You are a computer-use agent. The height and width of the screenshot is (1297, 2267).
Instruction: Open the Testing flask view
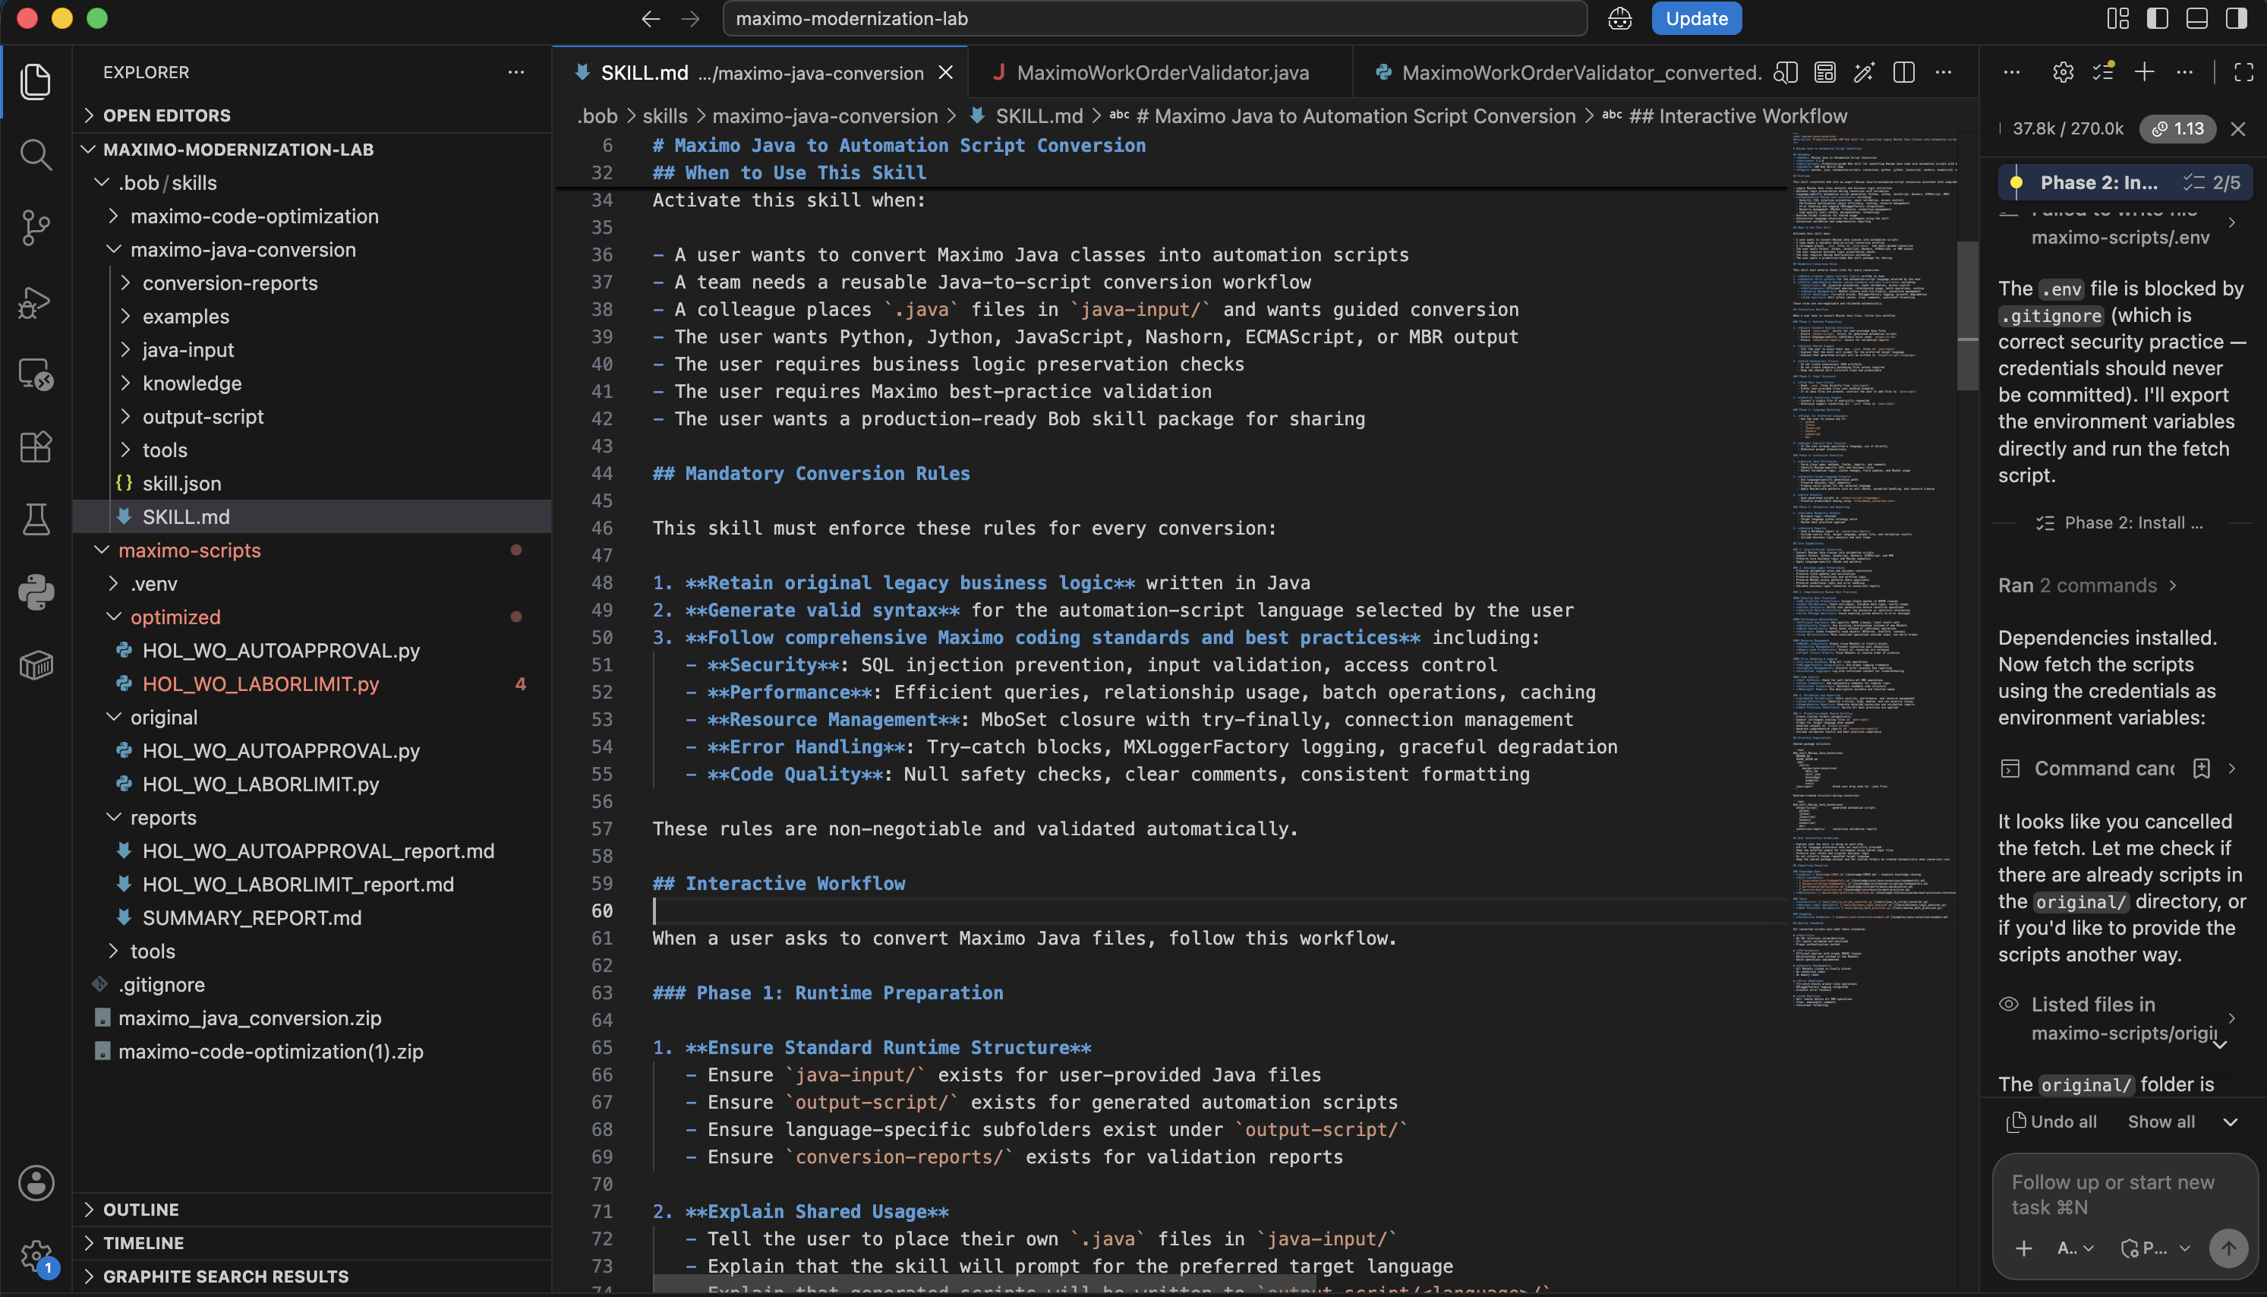point(36,519)
